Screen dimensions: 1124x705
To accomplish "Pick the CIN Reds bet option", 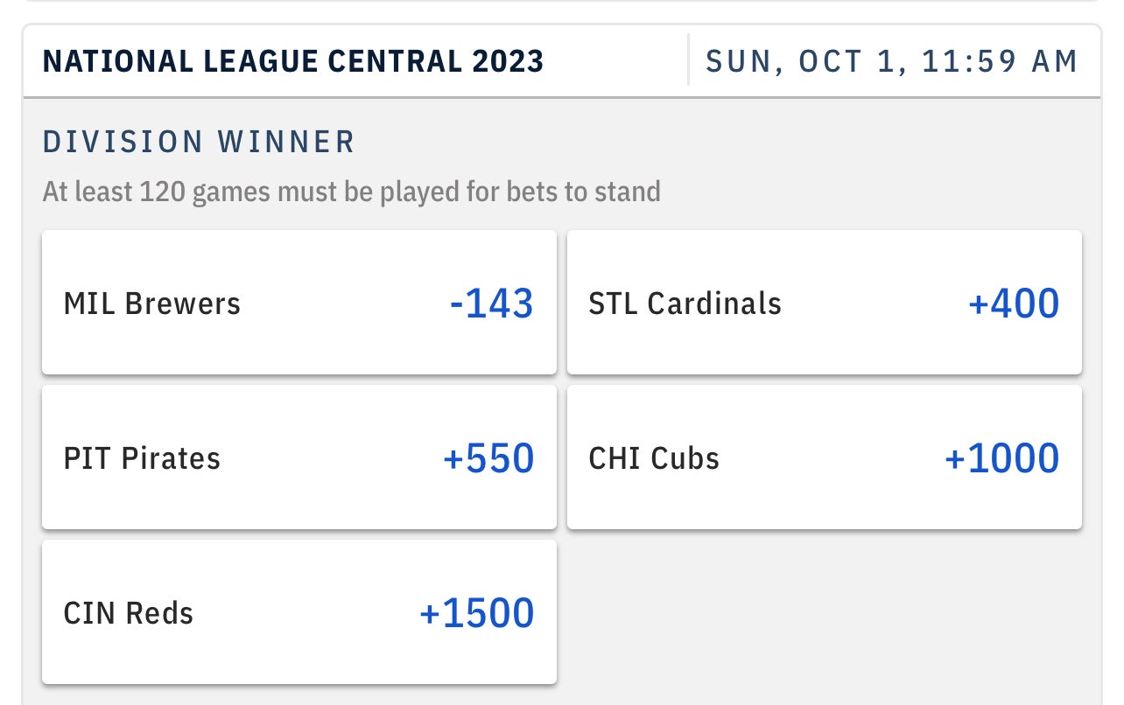I will pyautogui.click(x=299, y=612).
